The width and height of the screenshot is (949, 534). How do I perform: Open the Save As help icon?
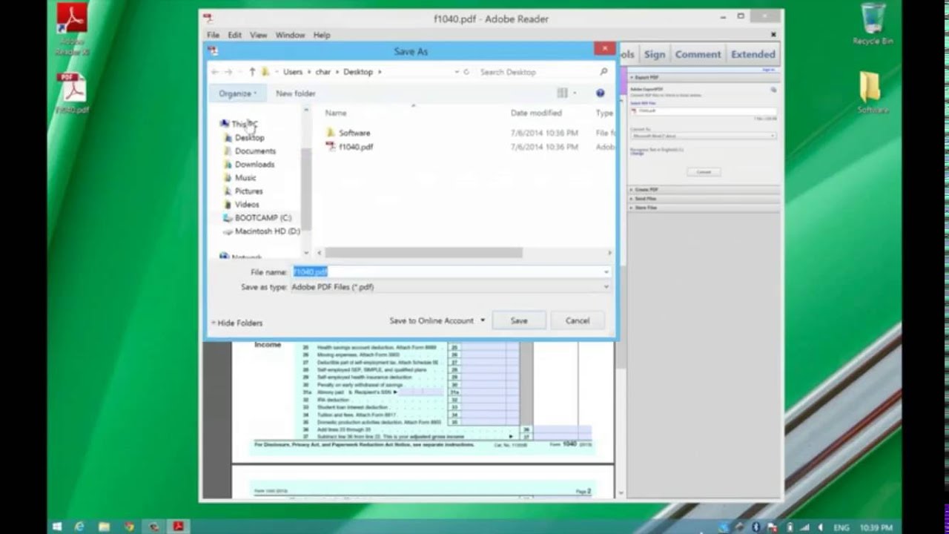click(600, 93)
